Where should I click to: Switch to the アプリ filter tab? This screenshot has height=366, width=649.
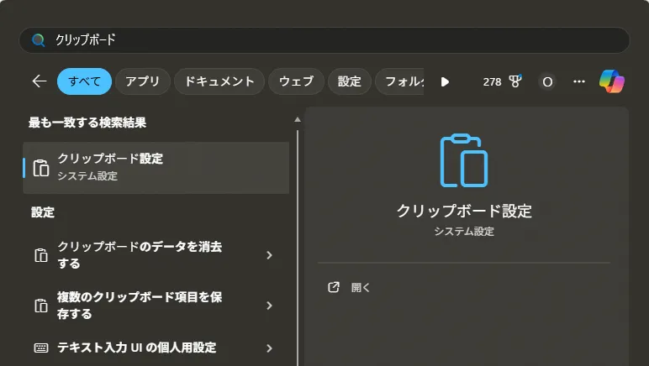point(143,81)
